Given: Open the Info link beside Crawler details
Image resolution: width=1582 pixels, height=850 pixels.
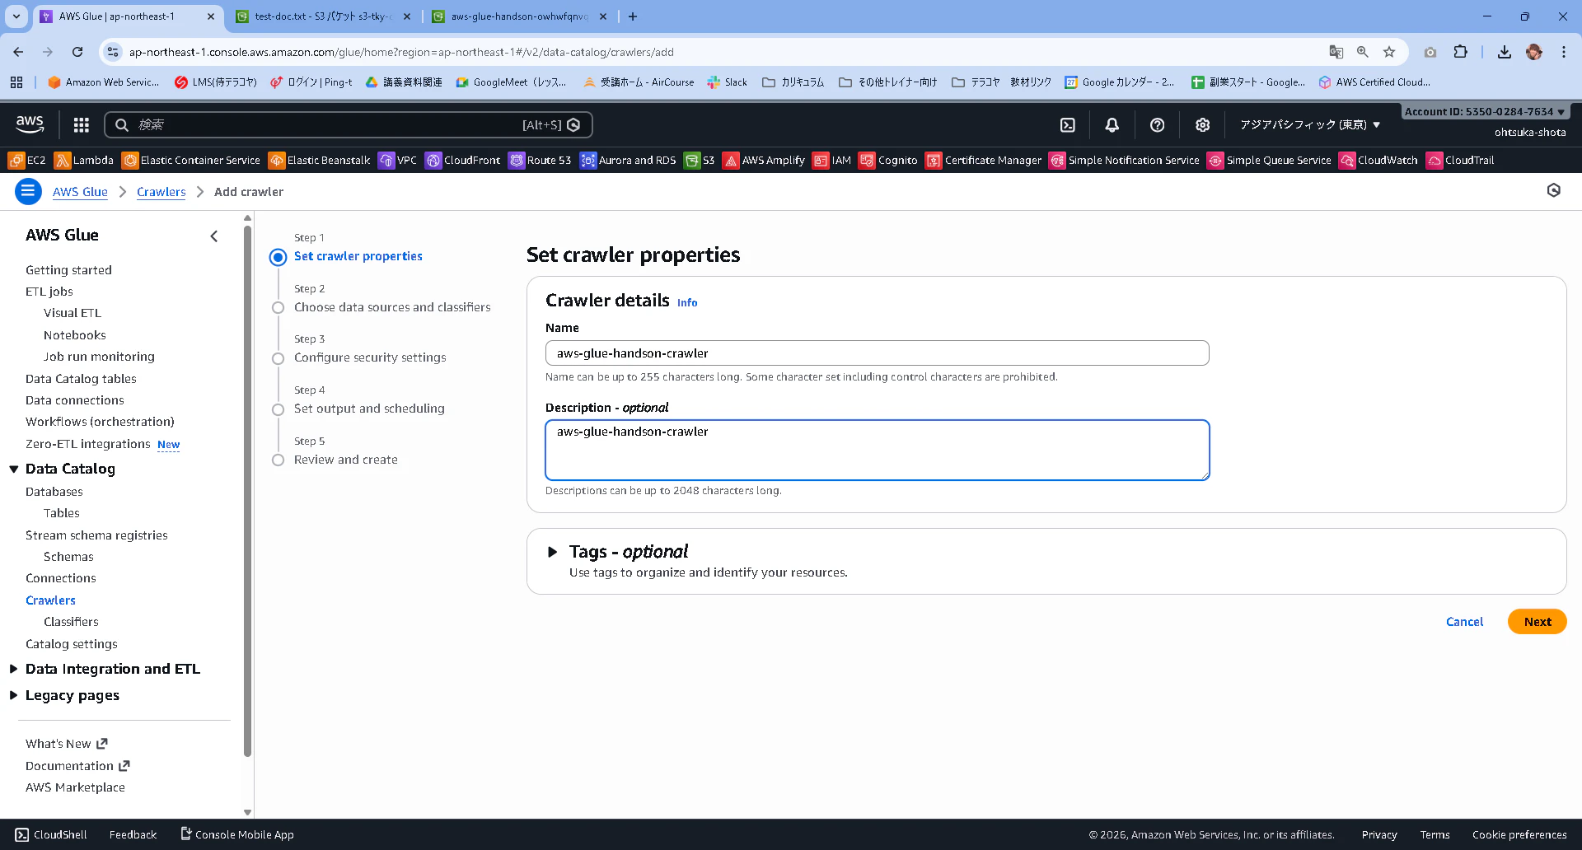Looking at the screenshot, I should click(x=687, y=303).
